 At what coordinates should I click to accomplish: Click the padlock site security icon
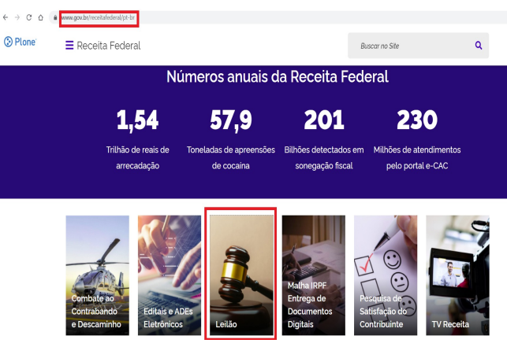coord(55,17)
